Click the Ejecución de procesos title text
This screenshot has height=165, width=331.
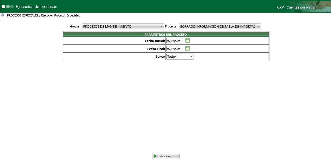tap(37, 6)
